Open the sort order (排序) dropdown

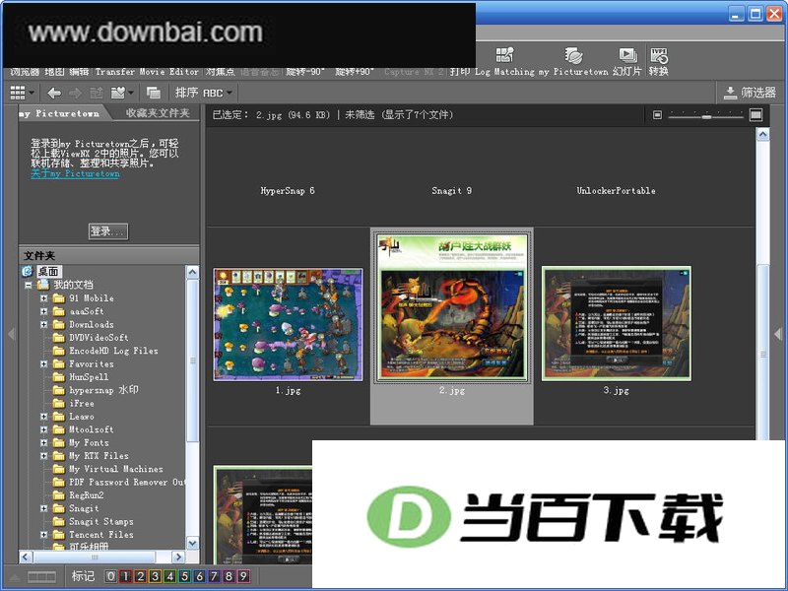point(204,93)
